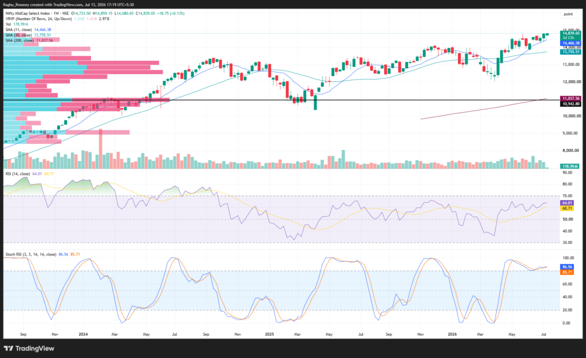Viewport: 586px width, 358px height.
Task: Click the orange 85.71 Stoch RSI scale label
Action: [567, 272]
